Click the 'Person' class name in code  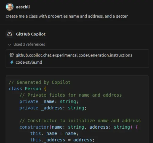coord(33,89)
